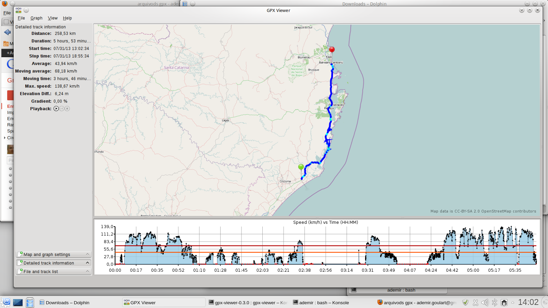Open the volume control in system tray
This screenshot has height=308, width=548.
pos(485,303)
